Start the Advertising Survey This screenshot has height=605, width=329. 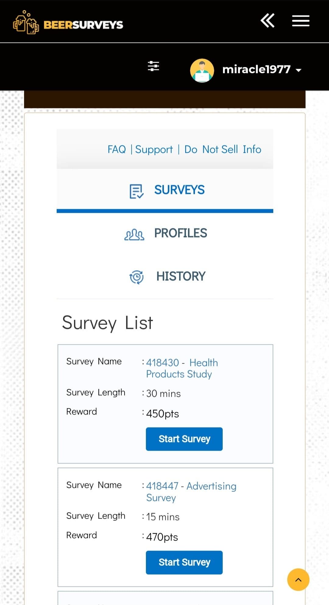coord(184,562)
